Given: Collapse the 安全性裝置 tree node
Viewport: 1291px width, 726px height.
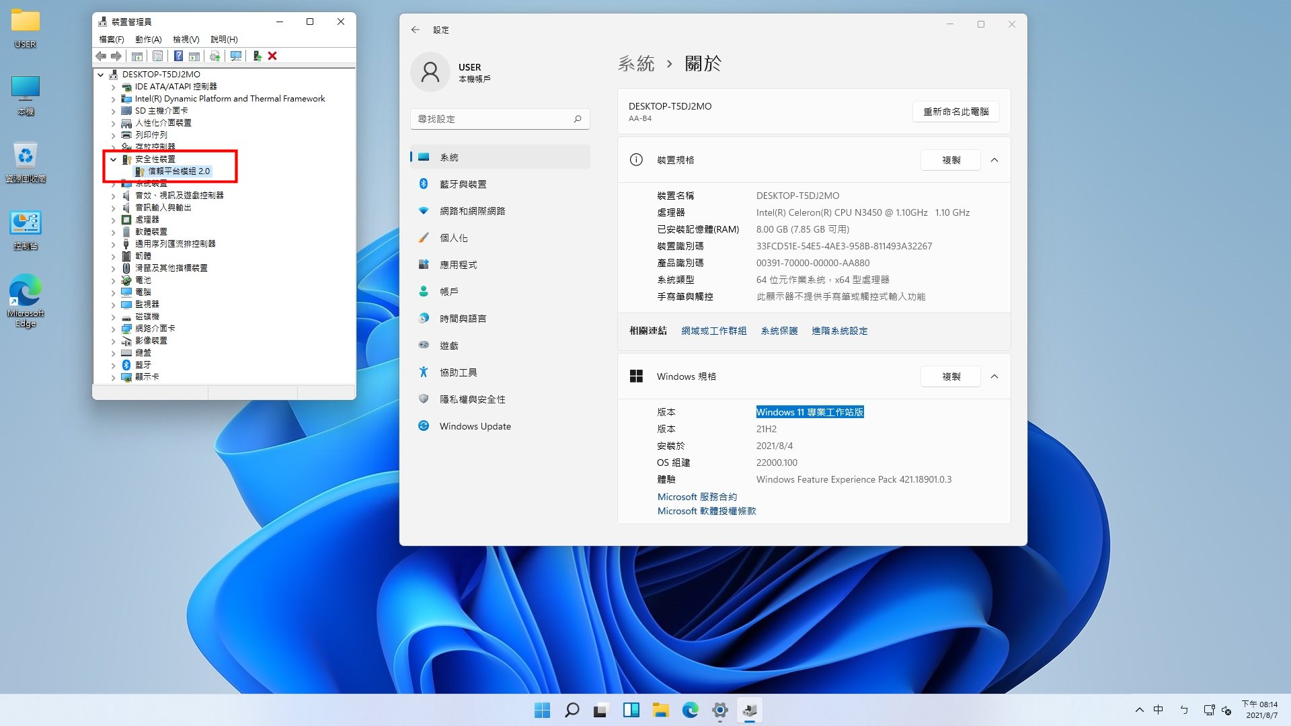Looking at the screenshot, I should 113,159.
